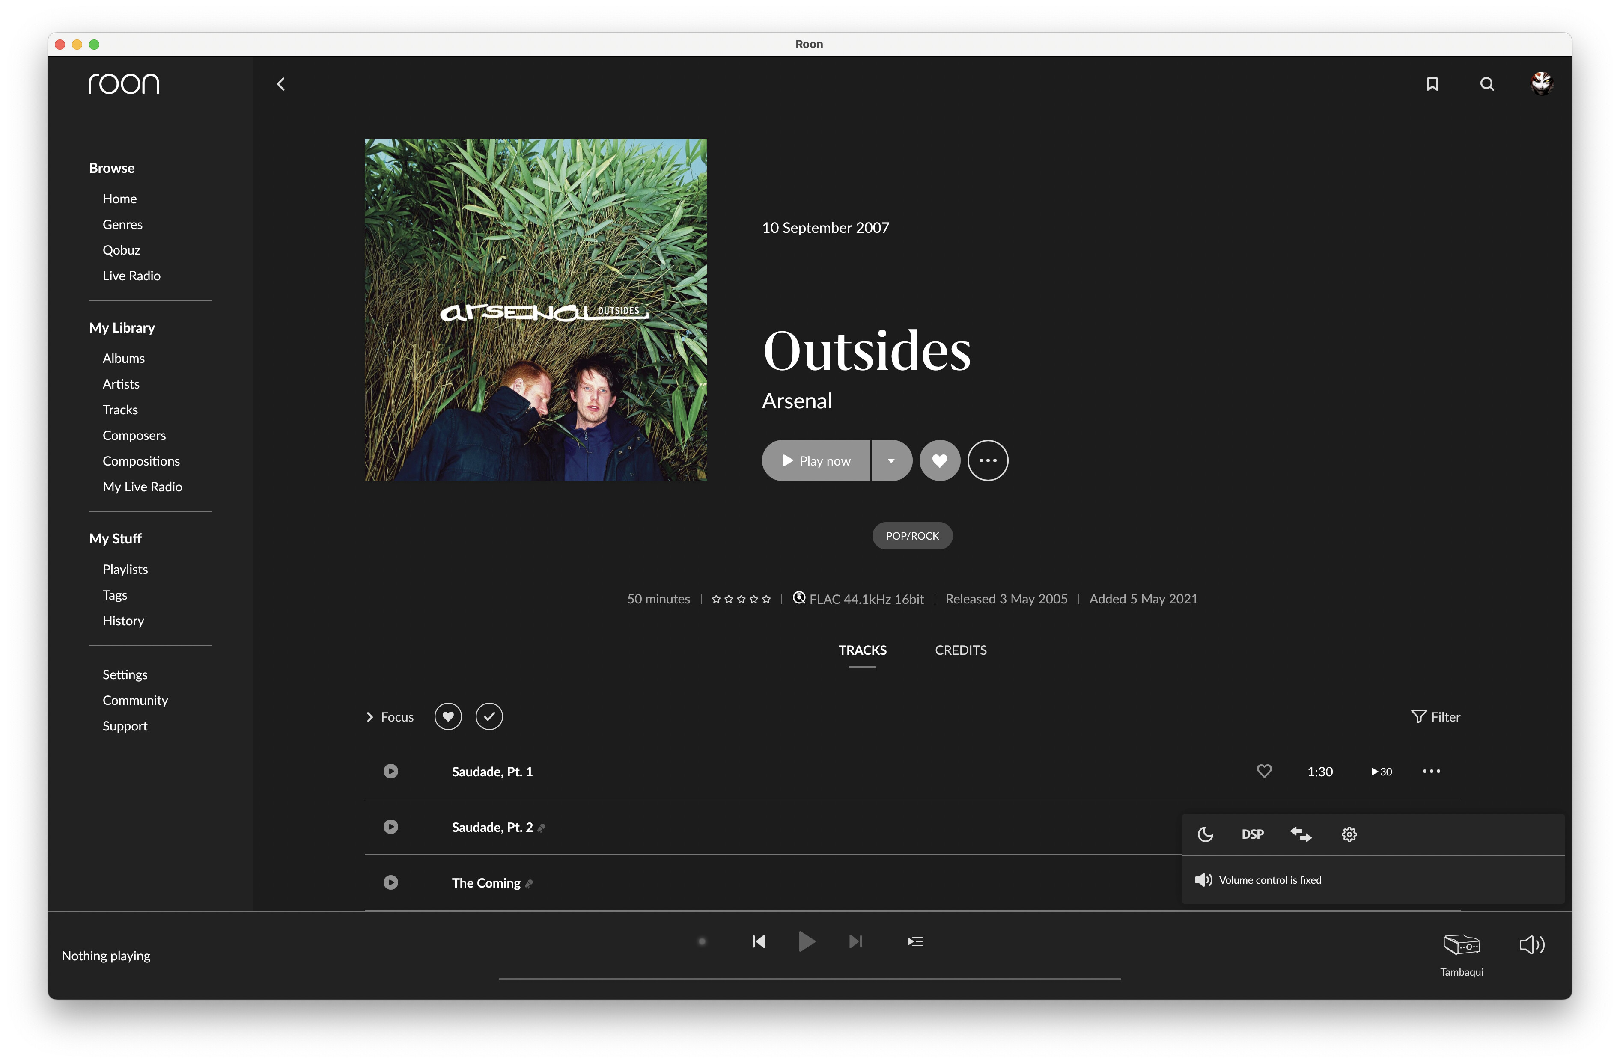Screen dimensions: 1620x1063
Task: Open My Live Radio in sidebar
Action: point(142,487)
